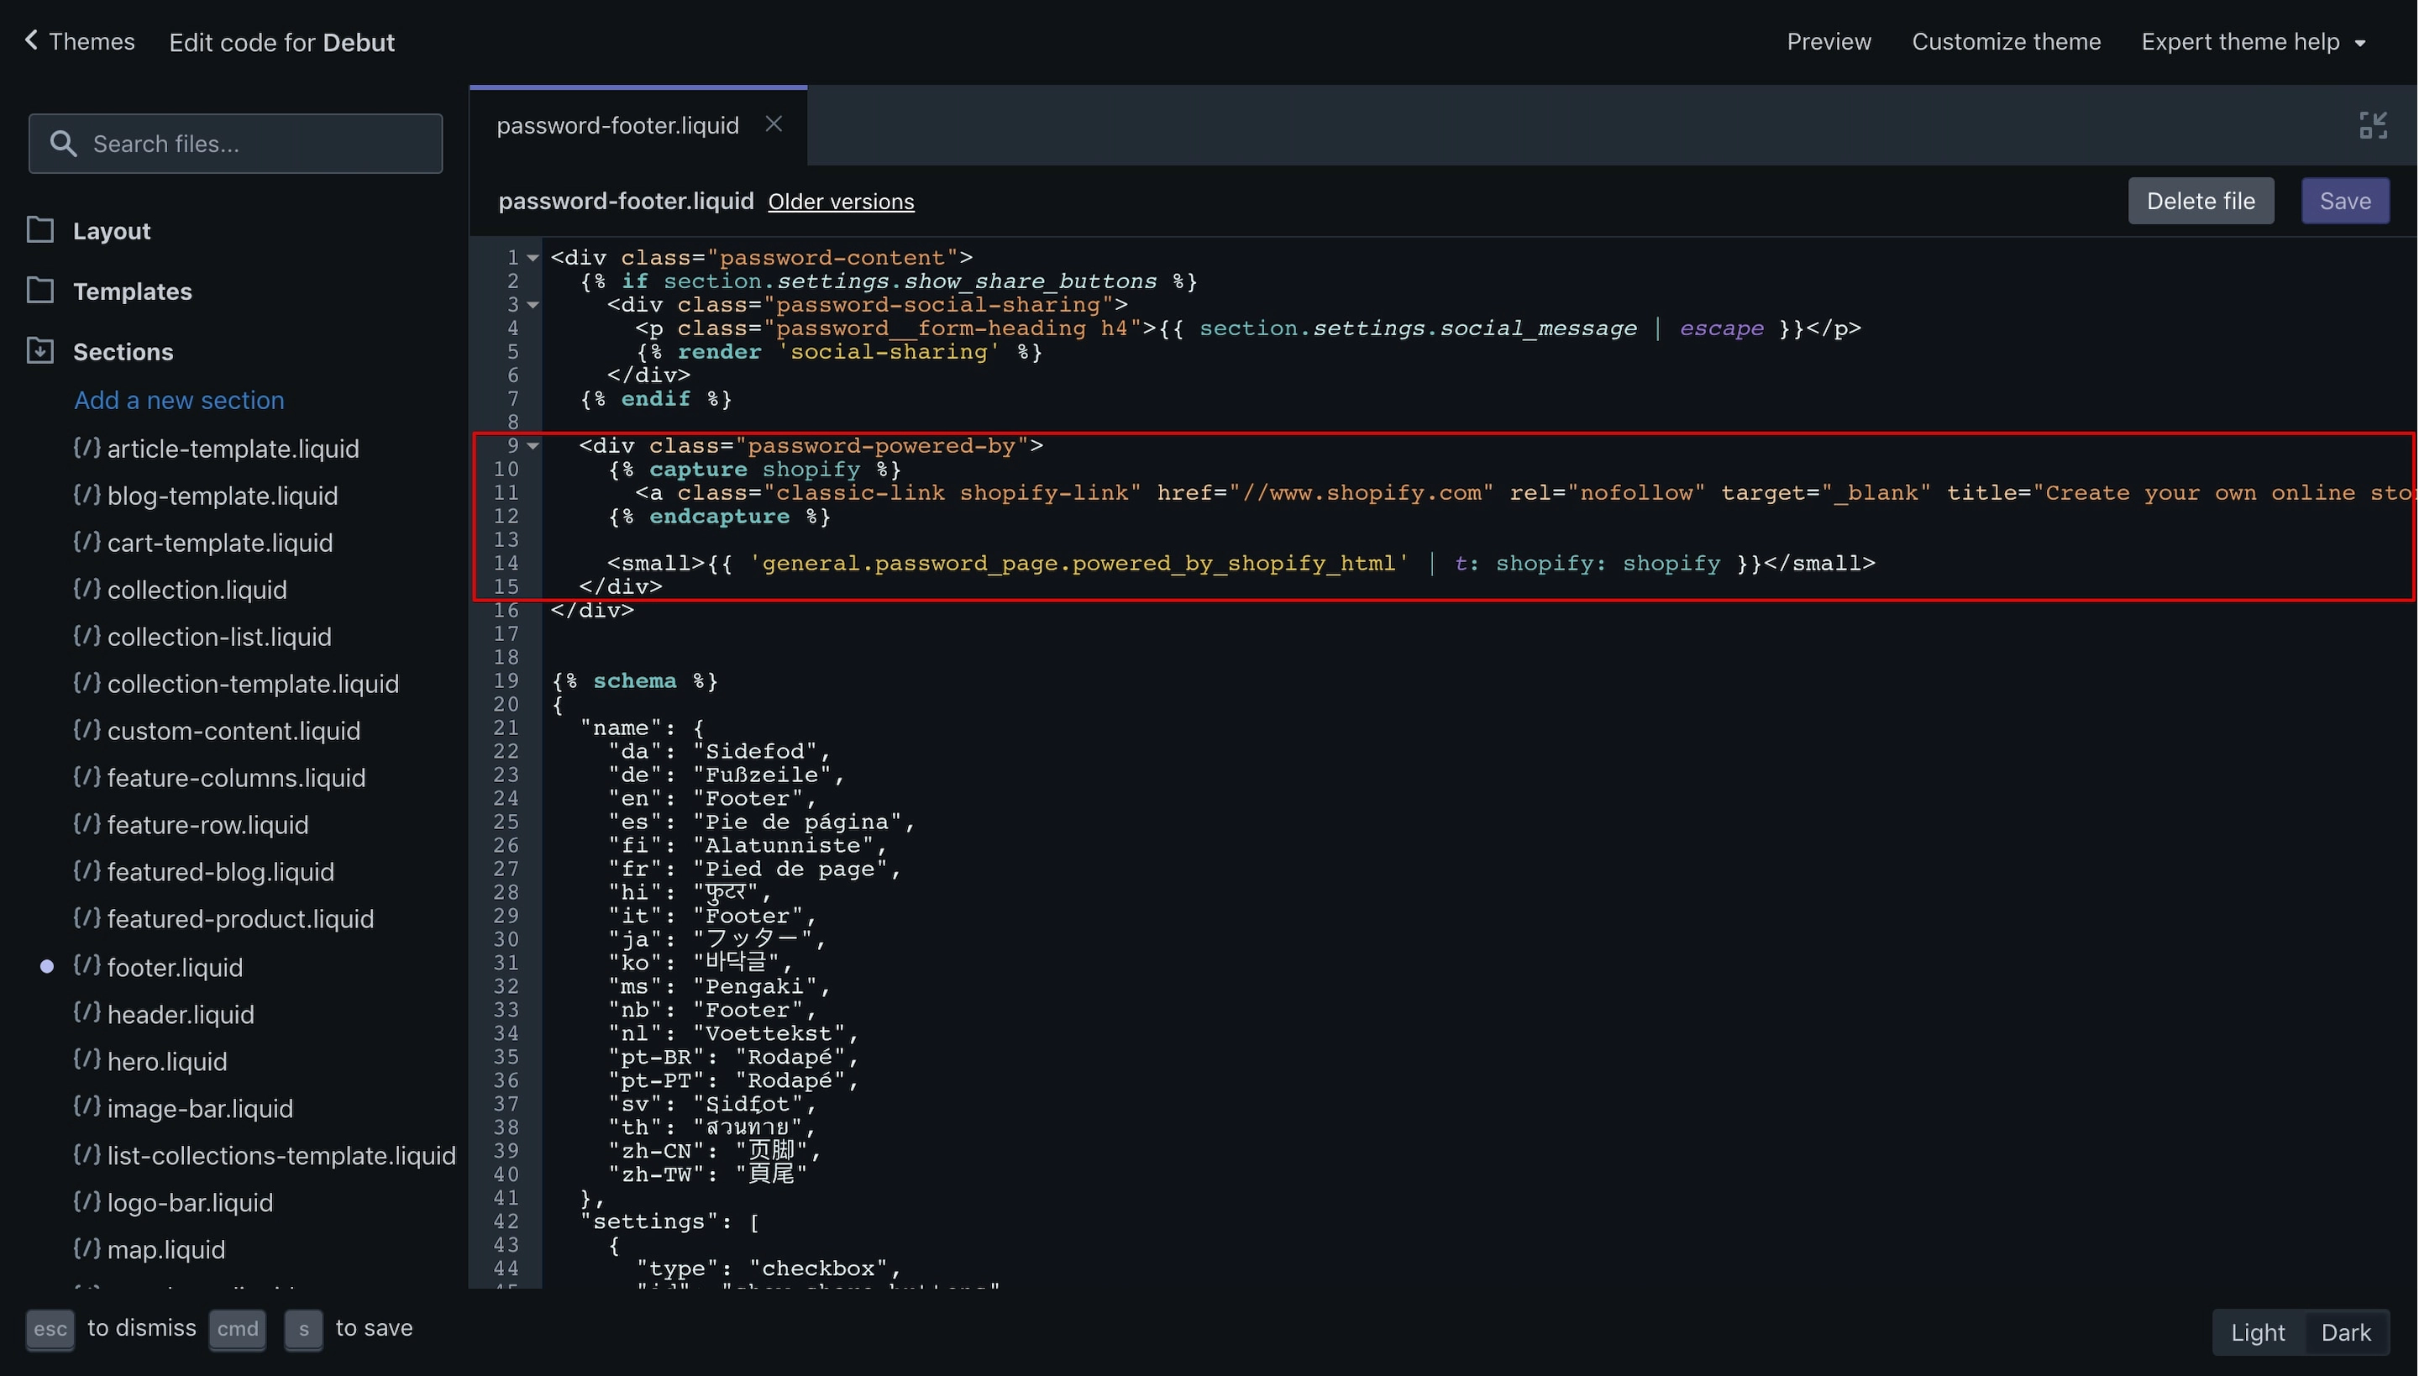
Task: Click the logo-bar.liquid file icon
Action: [x=87, y=1201]
